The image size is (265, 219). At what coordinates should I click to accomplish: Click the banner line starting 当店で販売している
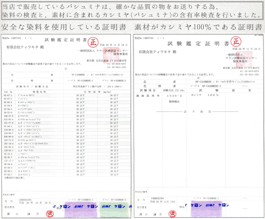111,7
